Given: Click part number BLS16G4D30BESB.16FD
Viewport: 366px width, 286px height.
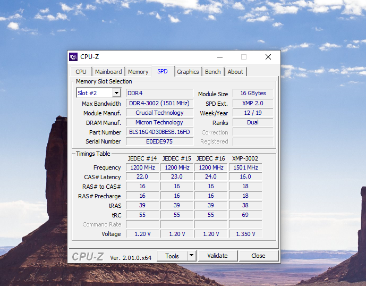Looking at the screenshot, I should point(160,132).
